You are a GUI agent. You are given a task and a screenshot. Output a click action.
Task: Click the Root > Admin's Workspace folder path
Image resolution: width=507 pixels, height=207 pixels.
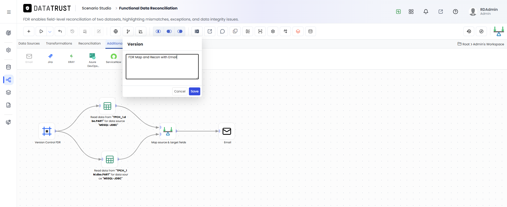[x=481, y=44]
